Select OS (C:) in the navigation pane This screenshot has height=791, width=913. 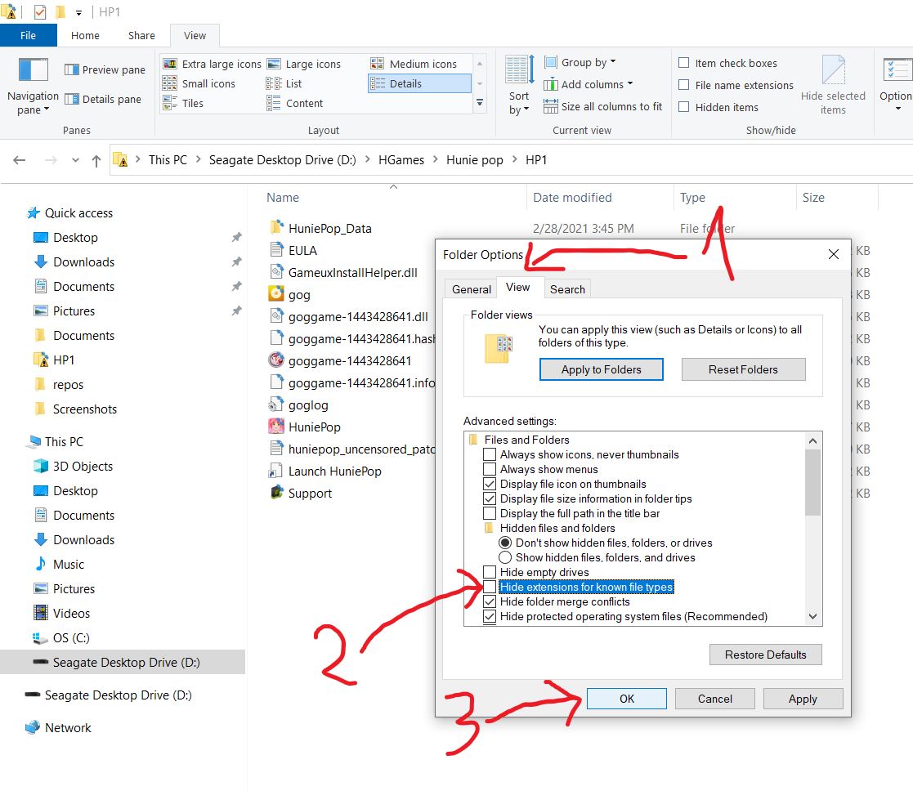click(x=71, y=637)
